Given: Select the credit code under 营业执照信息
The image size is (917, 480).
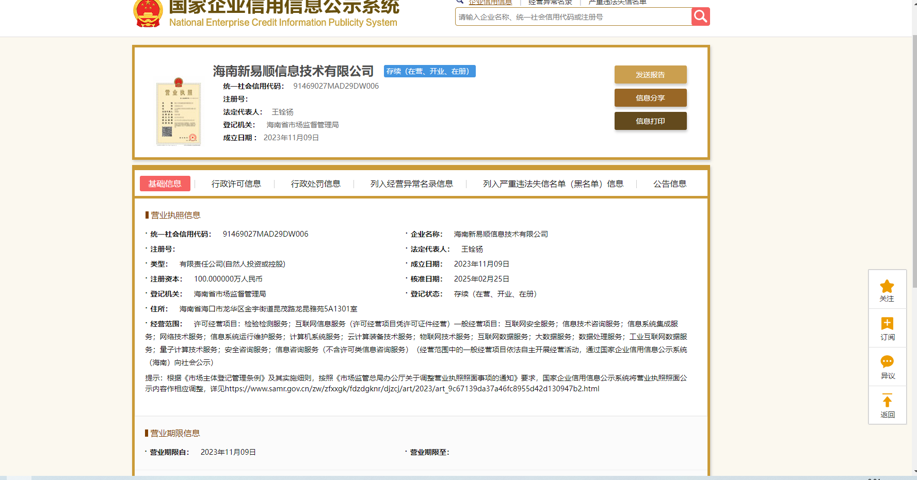Looking at the screenshot, I should click(265, 234).
